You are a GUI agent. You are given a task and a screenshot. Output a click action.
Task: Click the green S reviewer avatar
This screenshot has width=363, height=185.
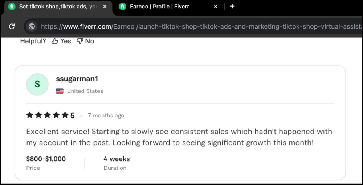(37, 85)
